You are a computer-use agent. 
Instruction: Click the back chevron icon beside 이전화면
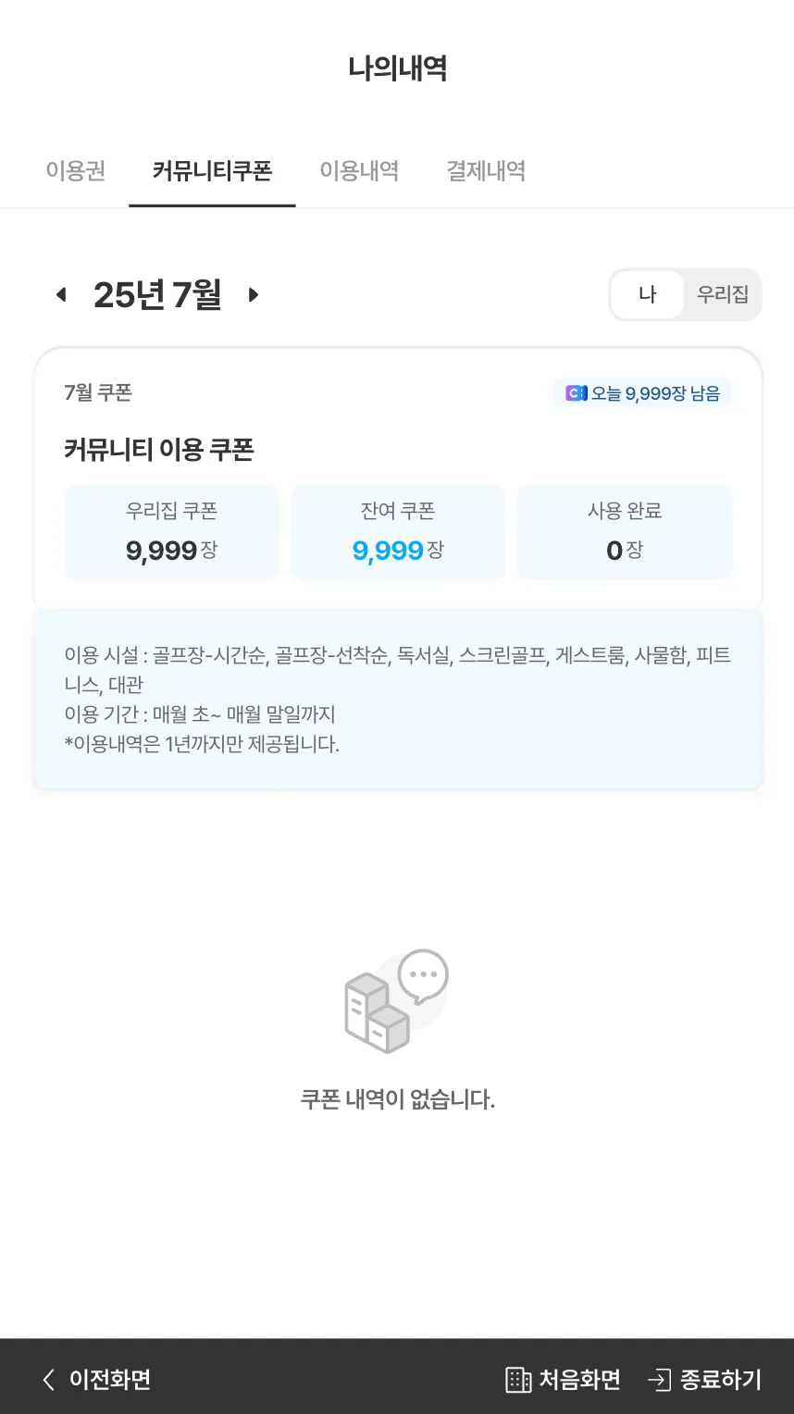click(49, 1380)
